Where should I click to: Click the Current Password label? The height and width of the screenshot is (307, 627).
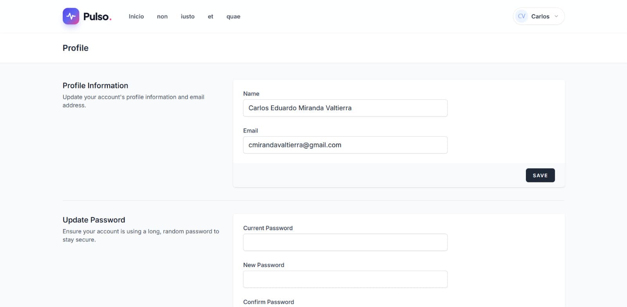tap(268, 228)
